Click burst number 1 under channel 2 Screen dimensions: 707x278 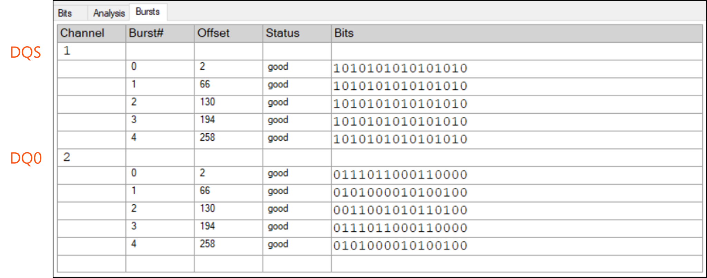(x=134, y=191)
